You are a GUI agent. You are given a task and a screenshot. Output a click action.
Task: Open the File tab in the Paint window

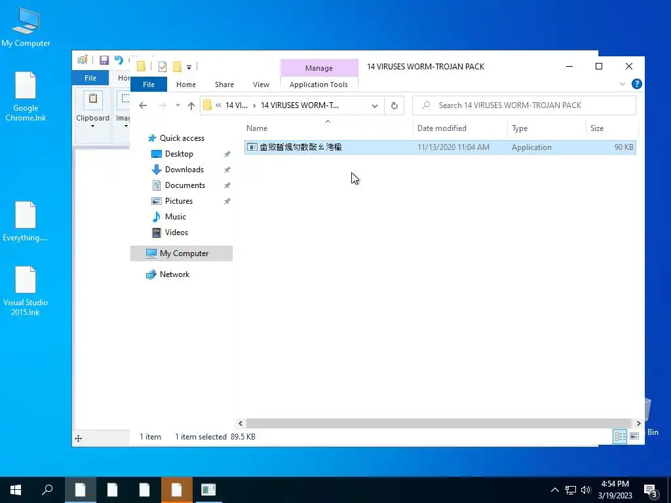pyautogui.click(x=90, y=78)
